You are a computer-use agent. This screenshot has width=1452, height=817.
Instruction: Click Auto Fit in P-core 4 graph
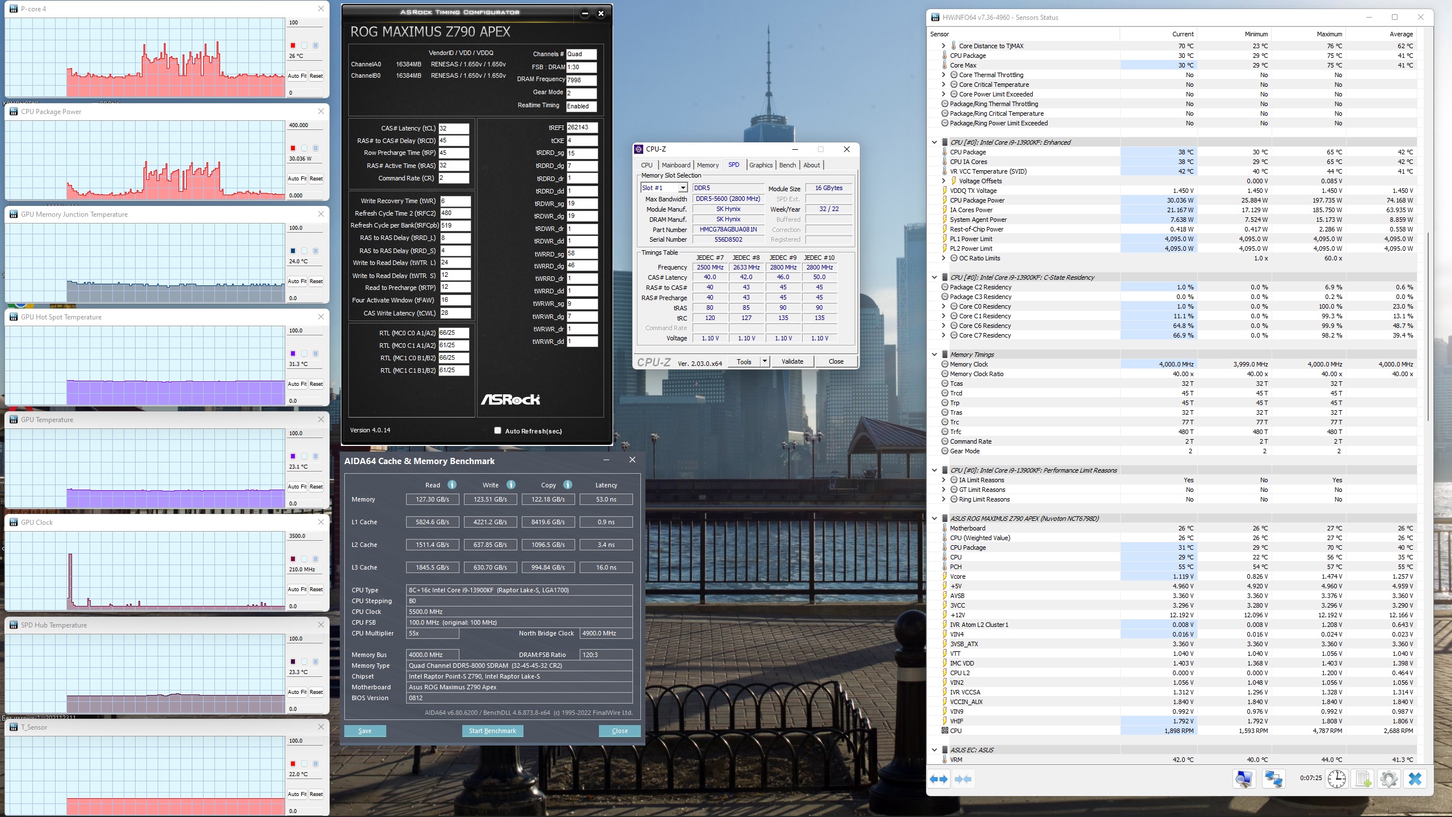pos(297,76)
